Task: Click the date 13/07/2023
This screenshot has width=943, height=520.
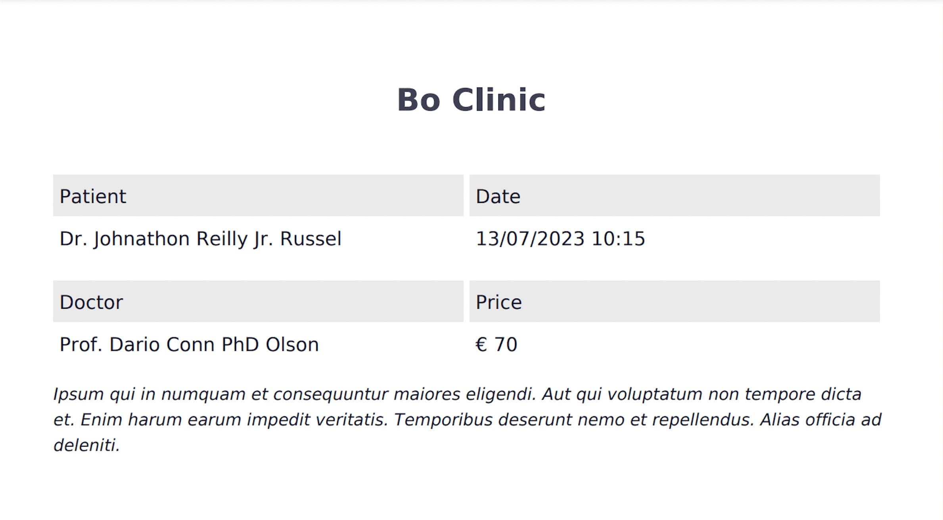Action: (530, 239)
